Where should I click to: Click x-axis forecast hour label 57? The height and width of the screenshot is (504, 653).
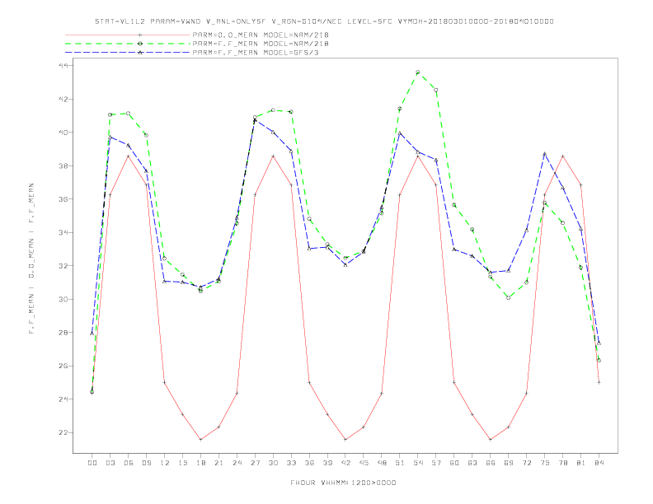(x=436, y=463)
